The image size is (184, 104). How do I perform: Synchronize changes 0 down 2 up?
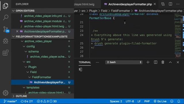coord(27,101)
